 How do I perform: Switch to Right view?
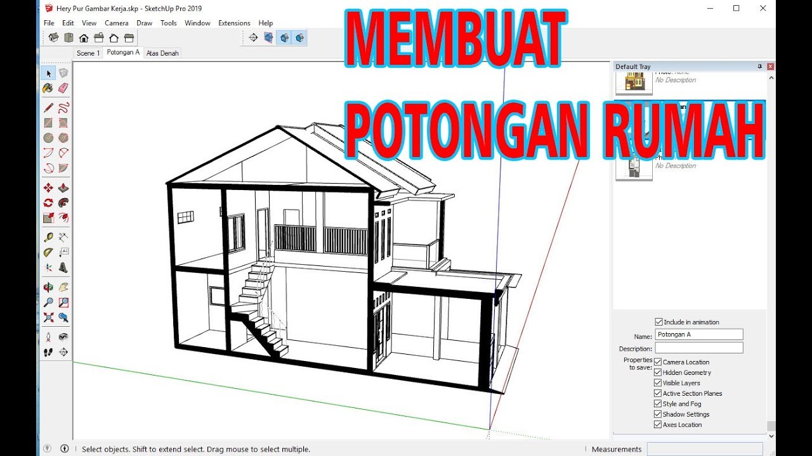click(99, 38)
